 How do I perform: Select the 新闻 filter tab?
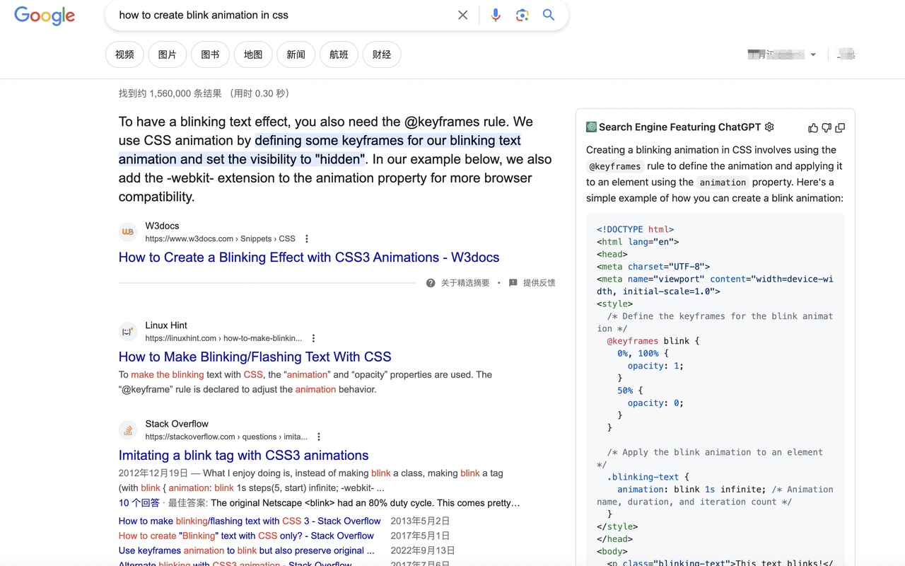(x=296, y=54)
